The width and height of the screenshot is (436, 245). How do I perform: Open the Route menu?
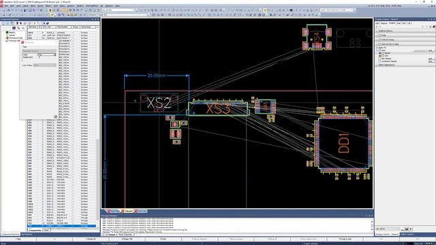tap(40, 6)
